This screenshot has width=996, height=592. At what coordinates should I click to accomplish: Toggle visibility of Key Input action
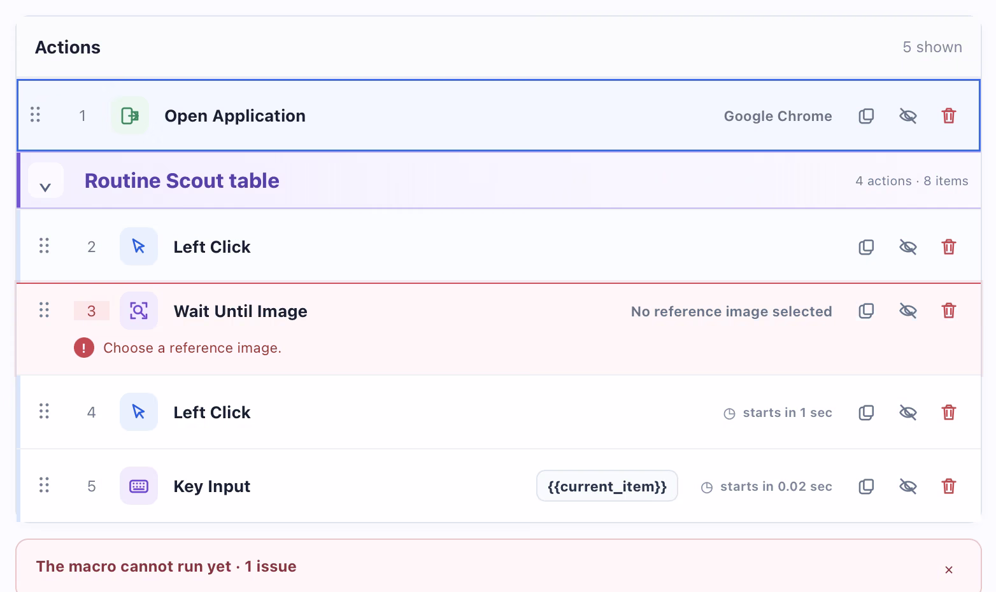(908, 486)
